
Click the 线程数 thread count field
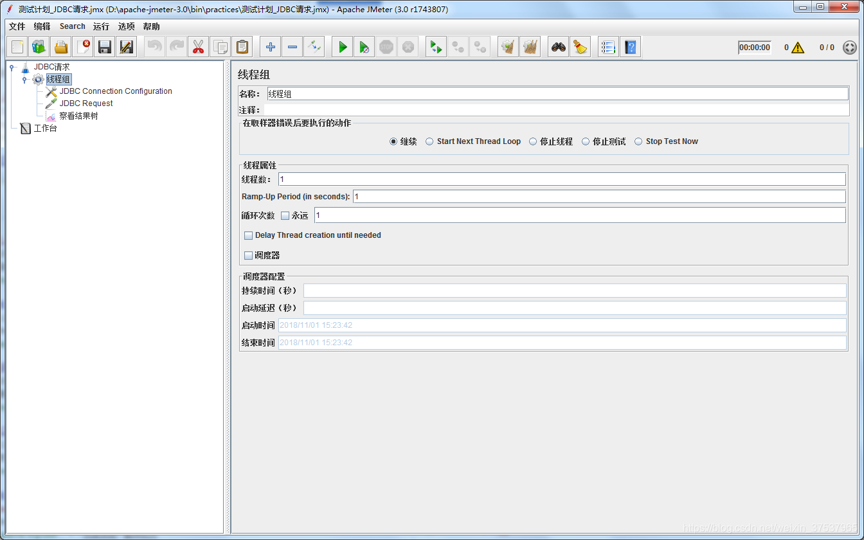tap(562, 179)
